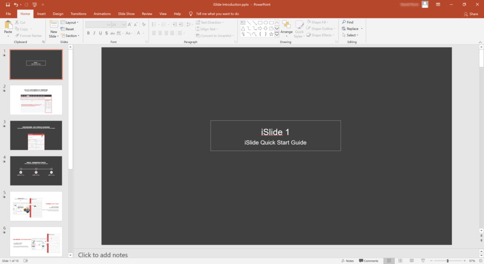
Task: Click Convert to SmartArt
Action: point(215,35)
